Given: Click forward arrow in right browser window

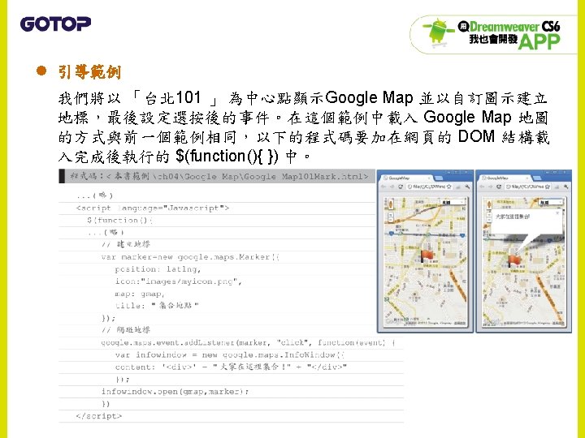Looking at the screenshot, I should coord(490,187).
